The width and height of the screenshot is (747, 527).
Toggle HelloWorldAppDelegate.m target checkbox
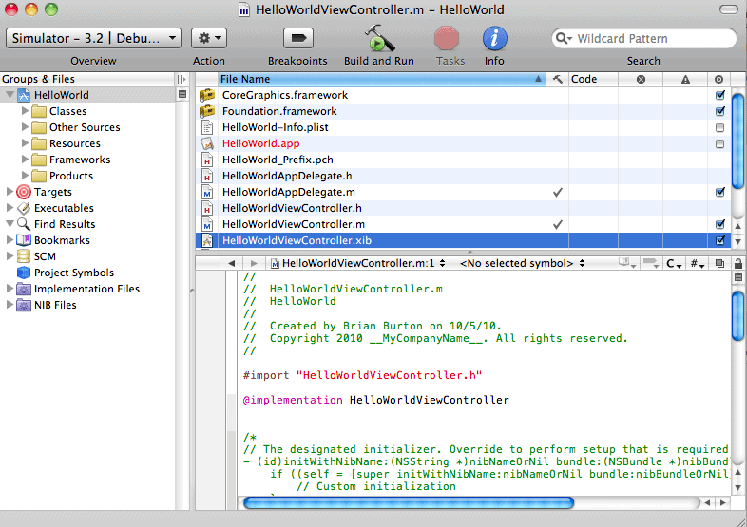[x=719, y=193]
